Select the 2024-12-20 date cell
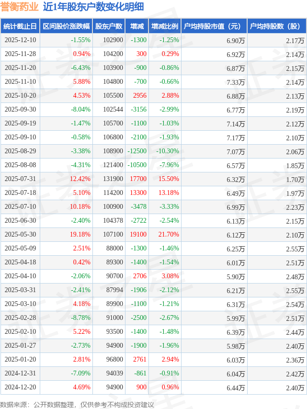This screenshot has width=307, height=409. click(20, 387)
